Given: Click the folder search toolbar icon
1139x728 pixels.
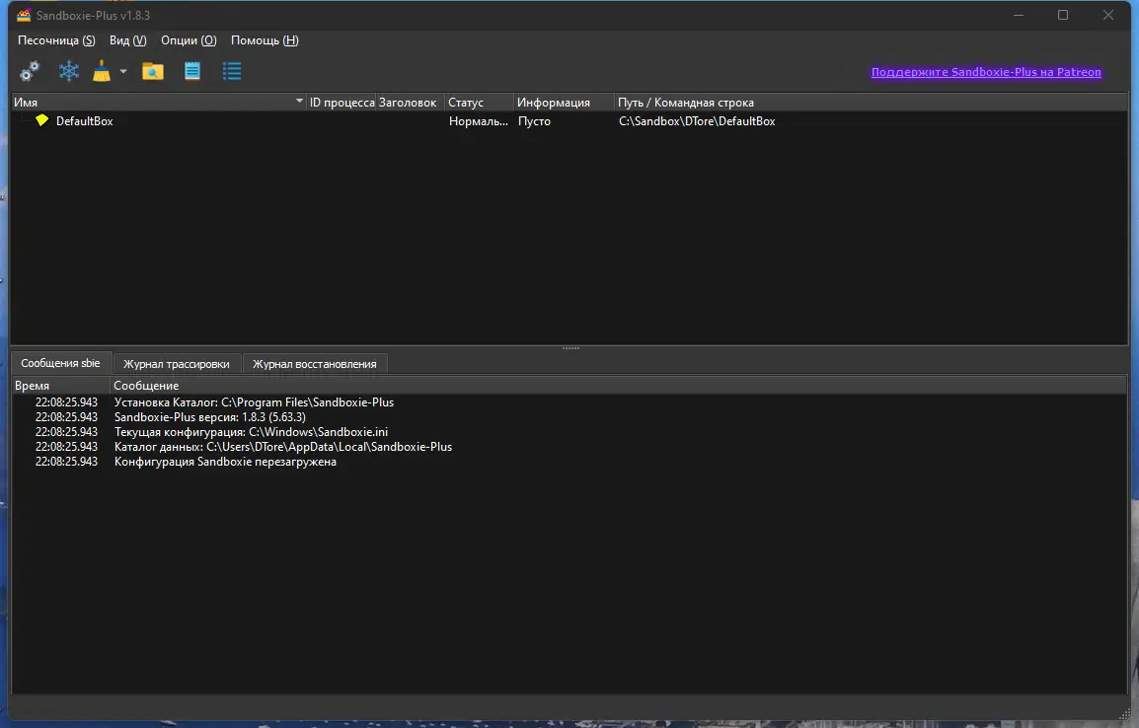Looking at the screenshot, I should coord(153,71).
